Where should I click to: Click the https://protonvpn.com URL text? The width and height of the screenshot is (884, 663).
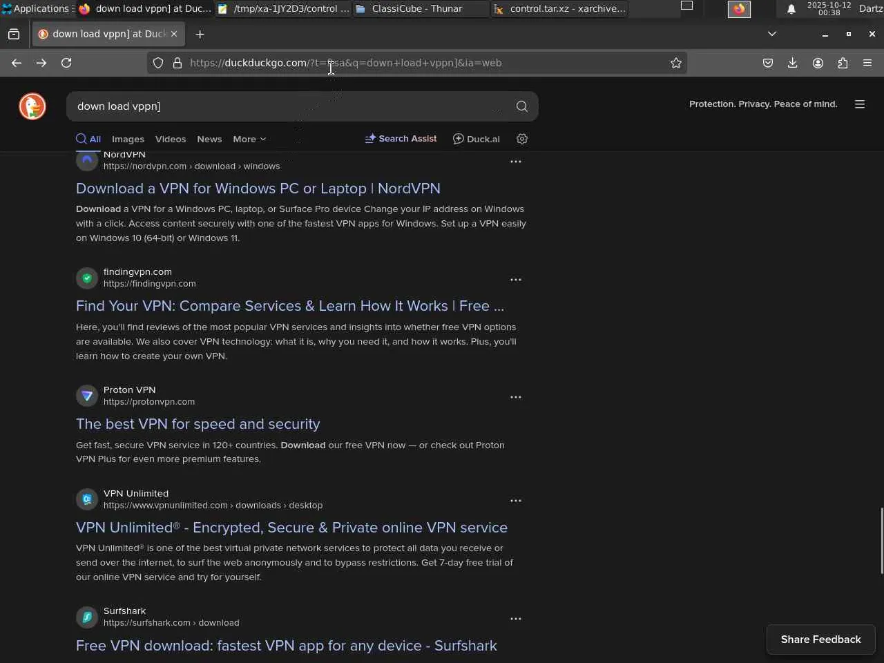149,402
